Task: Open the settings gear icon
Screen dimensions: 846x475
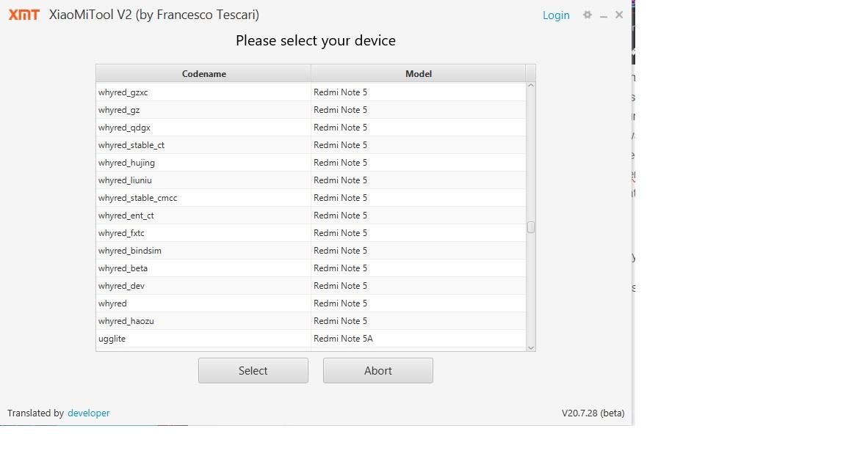Action: point(587,15)
